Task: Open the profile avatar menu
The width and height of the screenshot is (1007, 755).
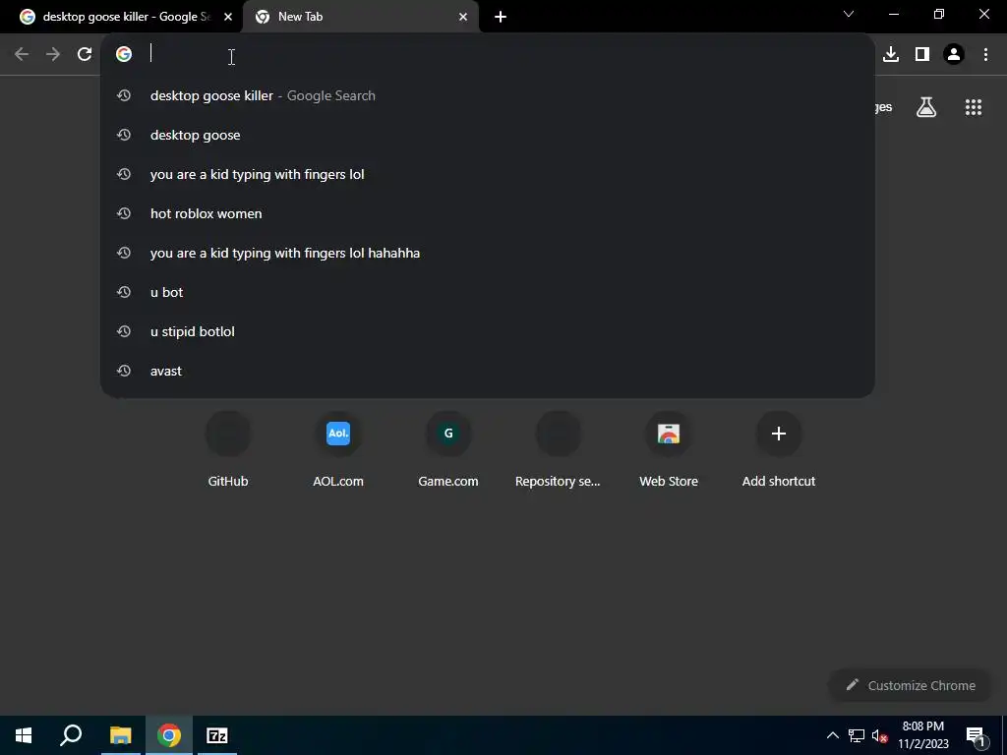Action: point(954,54)
